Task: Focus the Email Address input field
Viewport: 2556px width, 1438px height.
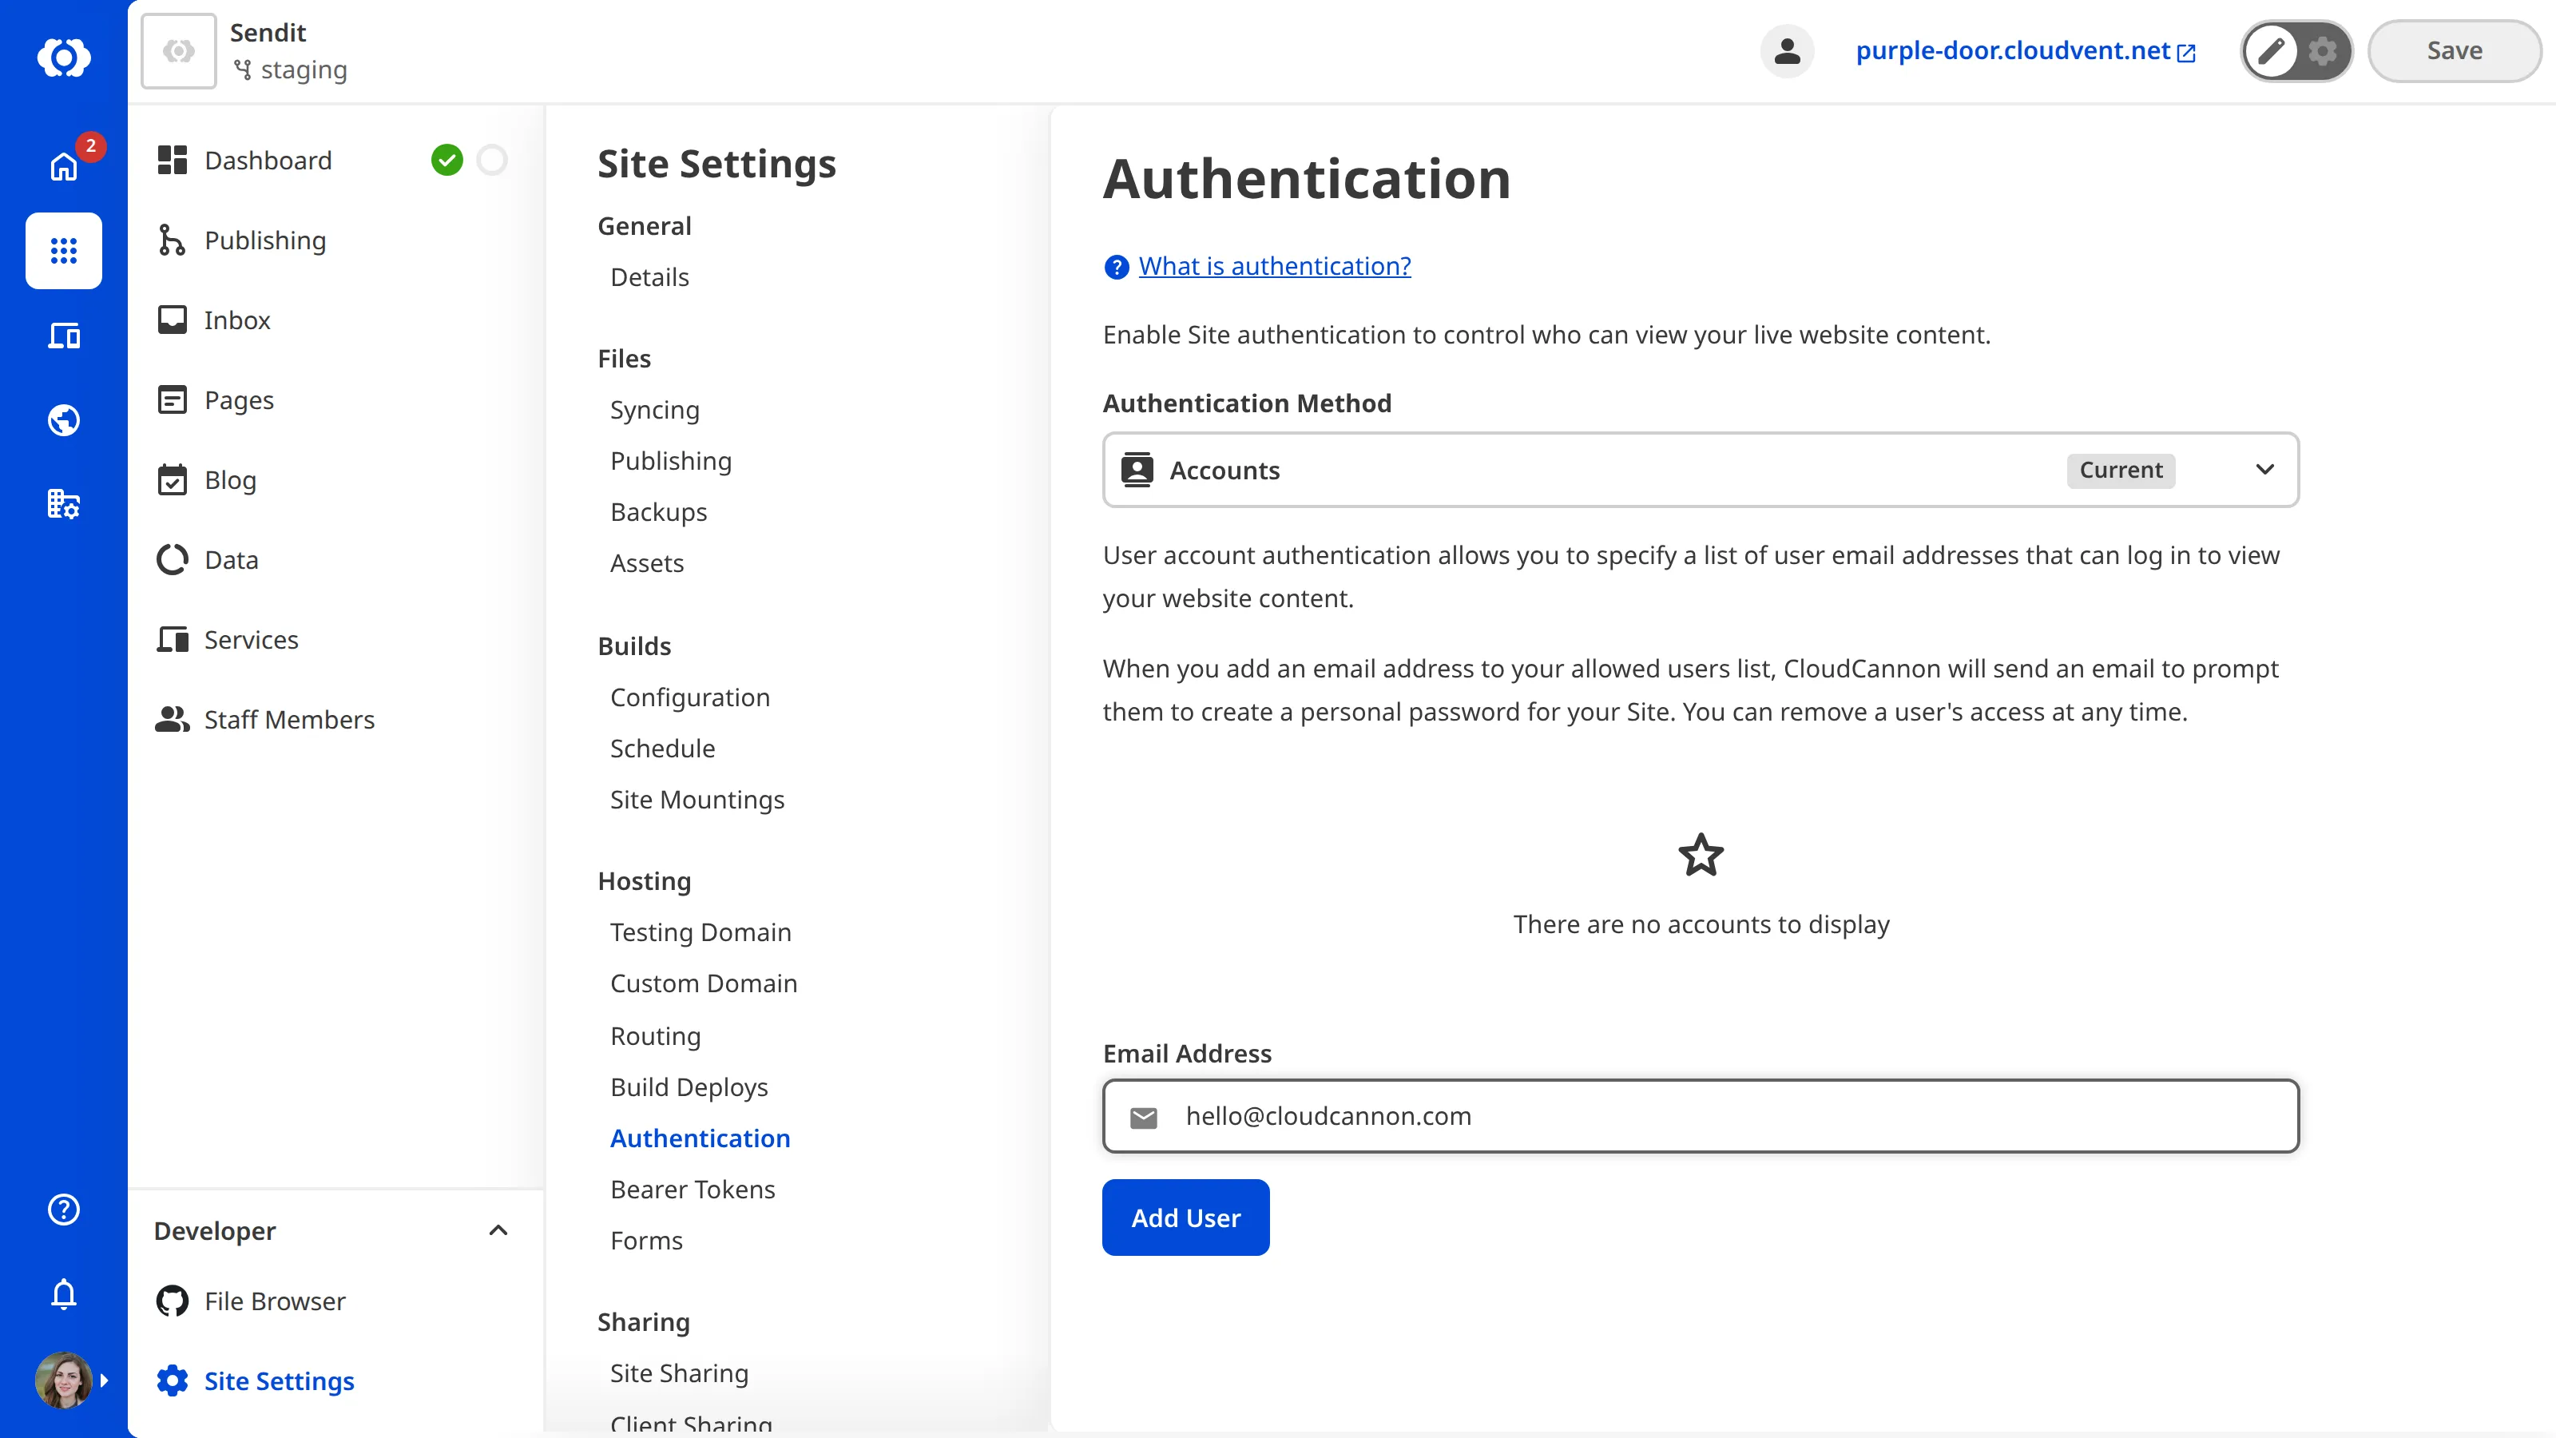Action: (1700, 1115)
